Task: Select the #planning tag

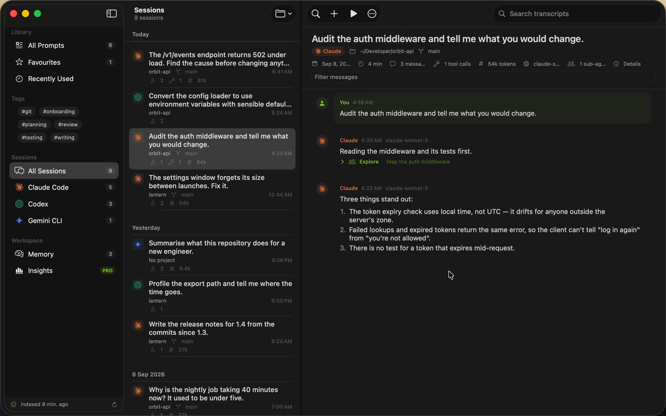Action: [x=34, y=124]
